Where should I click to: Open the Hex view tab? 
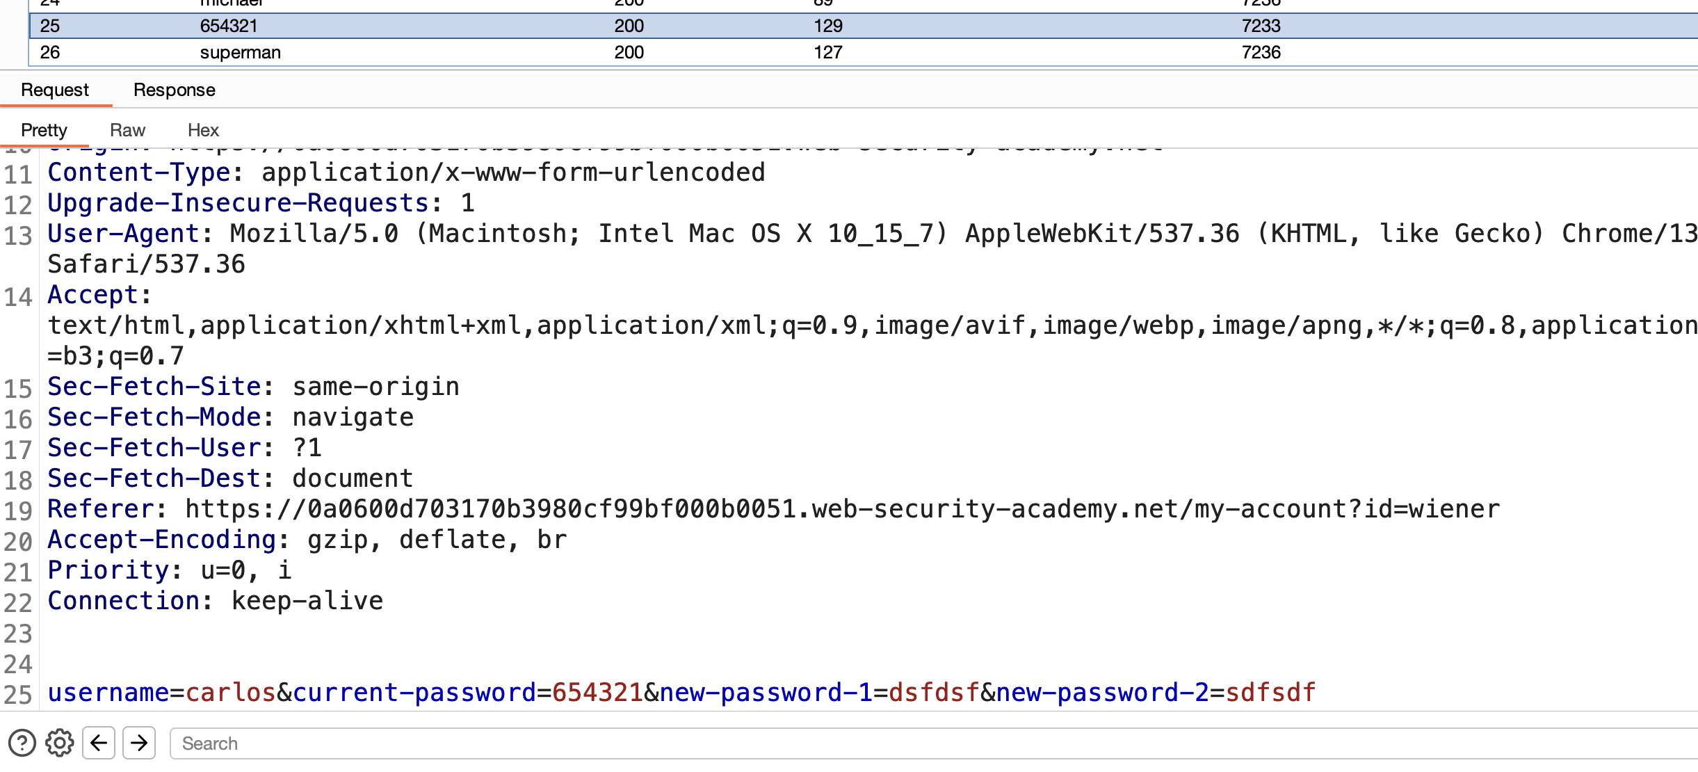(x=203, y=130)
